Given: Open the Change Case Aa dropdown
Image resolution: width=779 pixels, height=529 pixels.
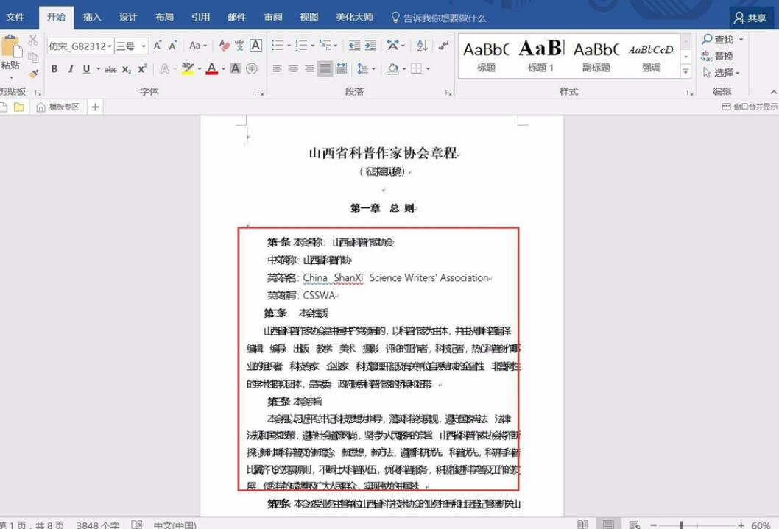Looking at the screenshot, I should (x=198, y=46).
